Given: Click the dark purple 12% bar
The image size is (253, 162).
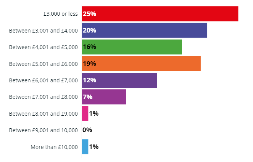Looking at the screenshot, I should tap(119, 80).
